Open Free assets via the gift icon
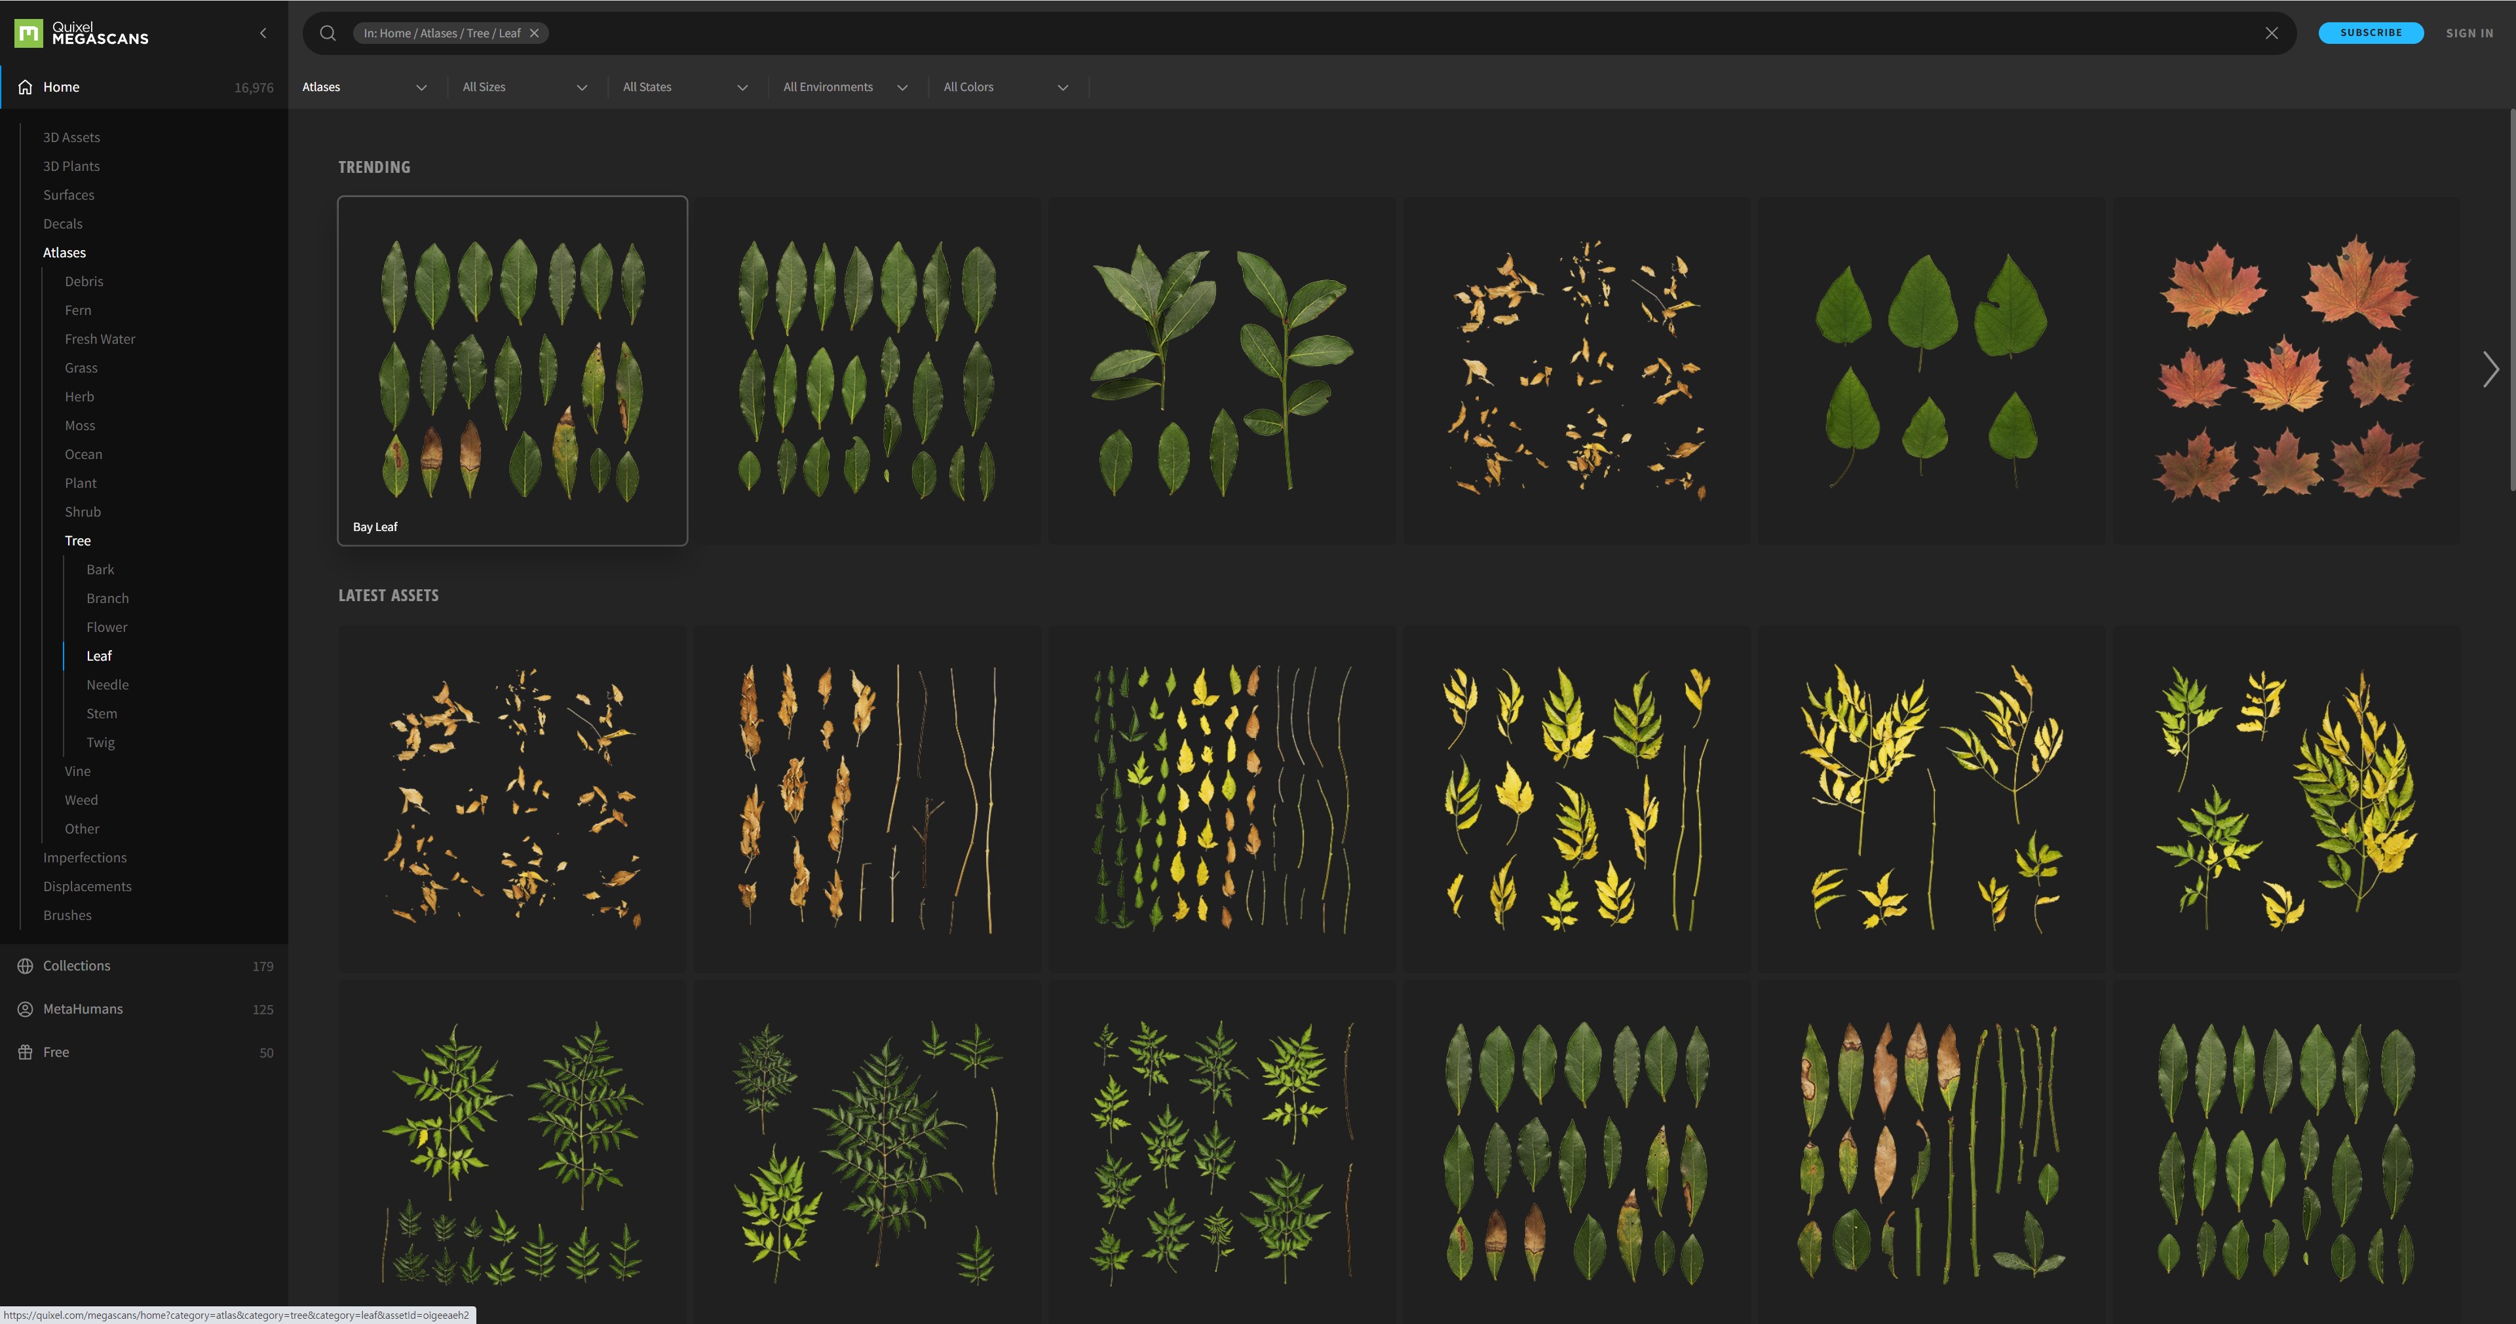The height and width of the screenshot is (1324, 2516). pyautogui.click(x=26, y=1052)
